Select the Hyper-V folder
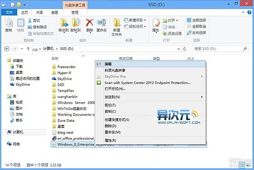This screenshot has height=170, width=254. pyautogui.click(x=64, y=73)
